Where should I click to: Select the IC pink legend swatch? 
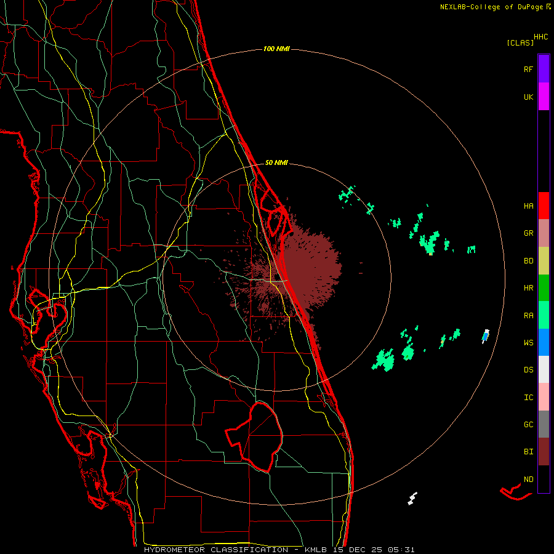coord(544,397)
